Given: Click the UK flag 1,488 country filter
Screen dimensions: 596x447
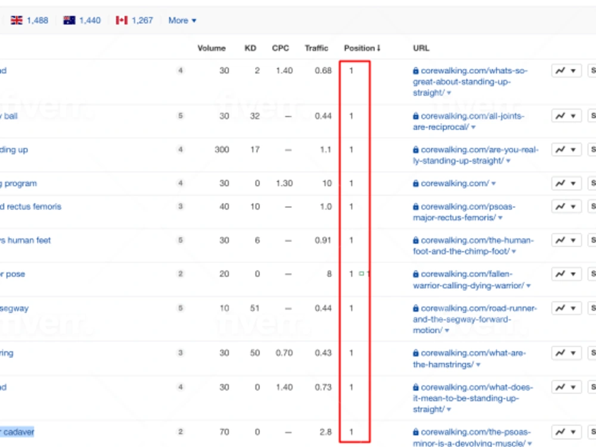Looking at the screenshot, I should tap(29, 20).
